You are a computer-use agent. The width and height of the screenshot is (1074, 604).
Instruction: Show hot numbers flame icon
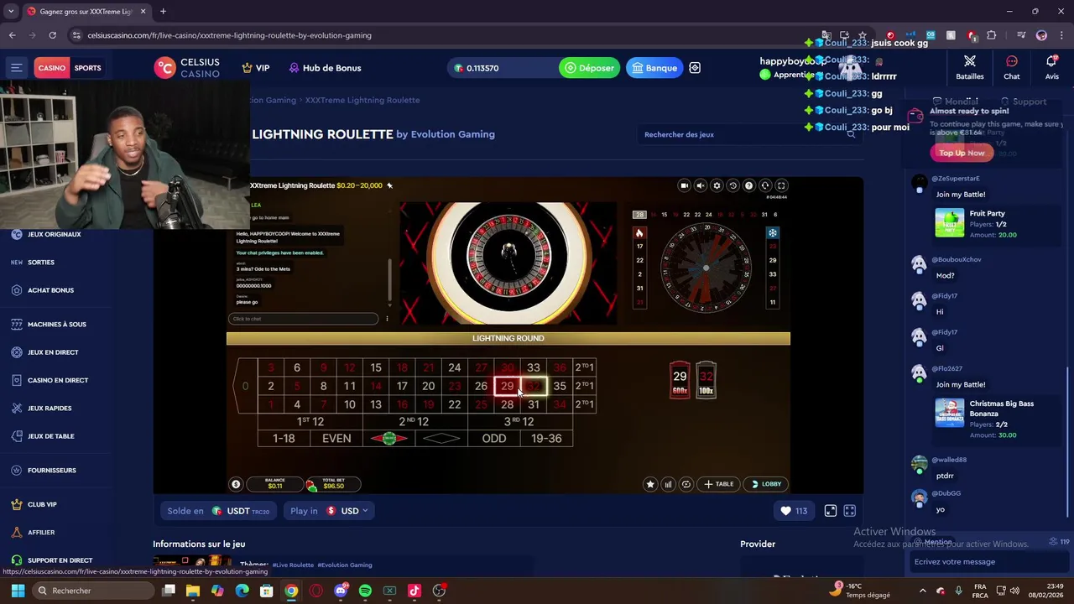pyautogui.click(x=639, y=232)
